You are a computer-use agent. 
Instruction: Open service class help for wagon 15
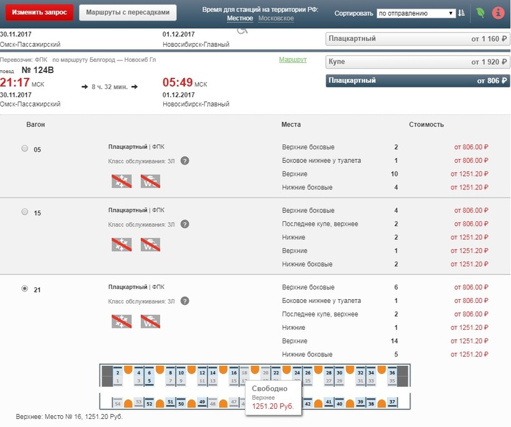click(185, 224)
